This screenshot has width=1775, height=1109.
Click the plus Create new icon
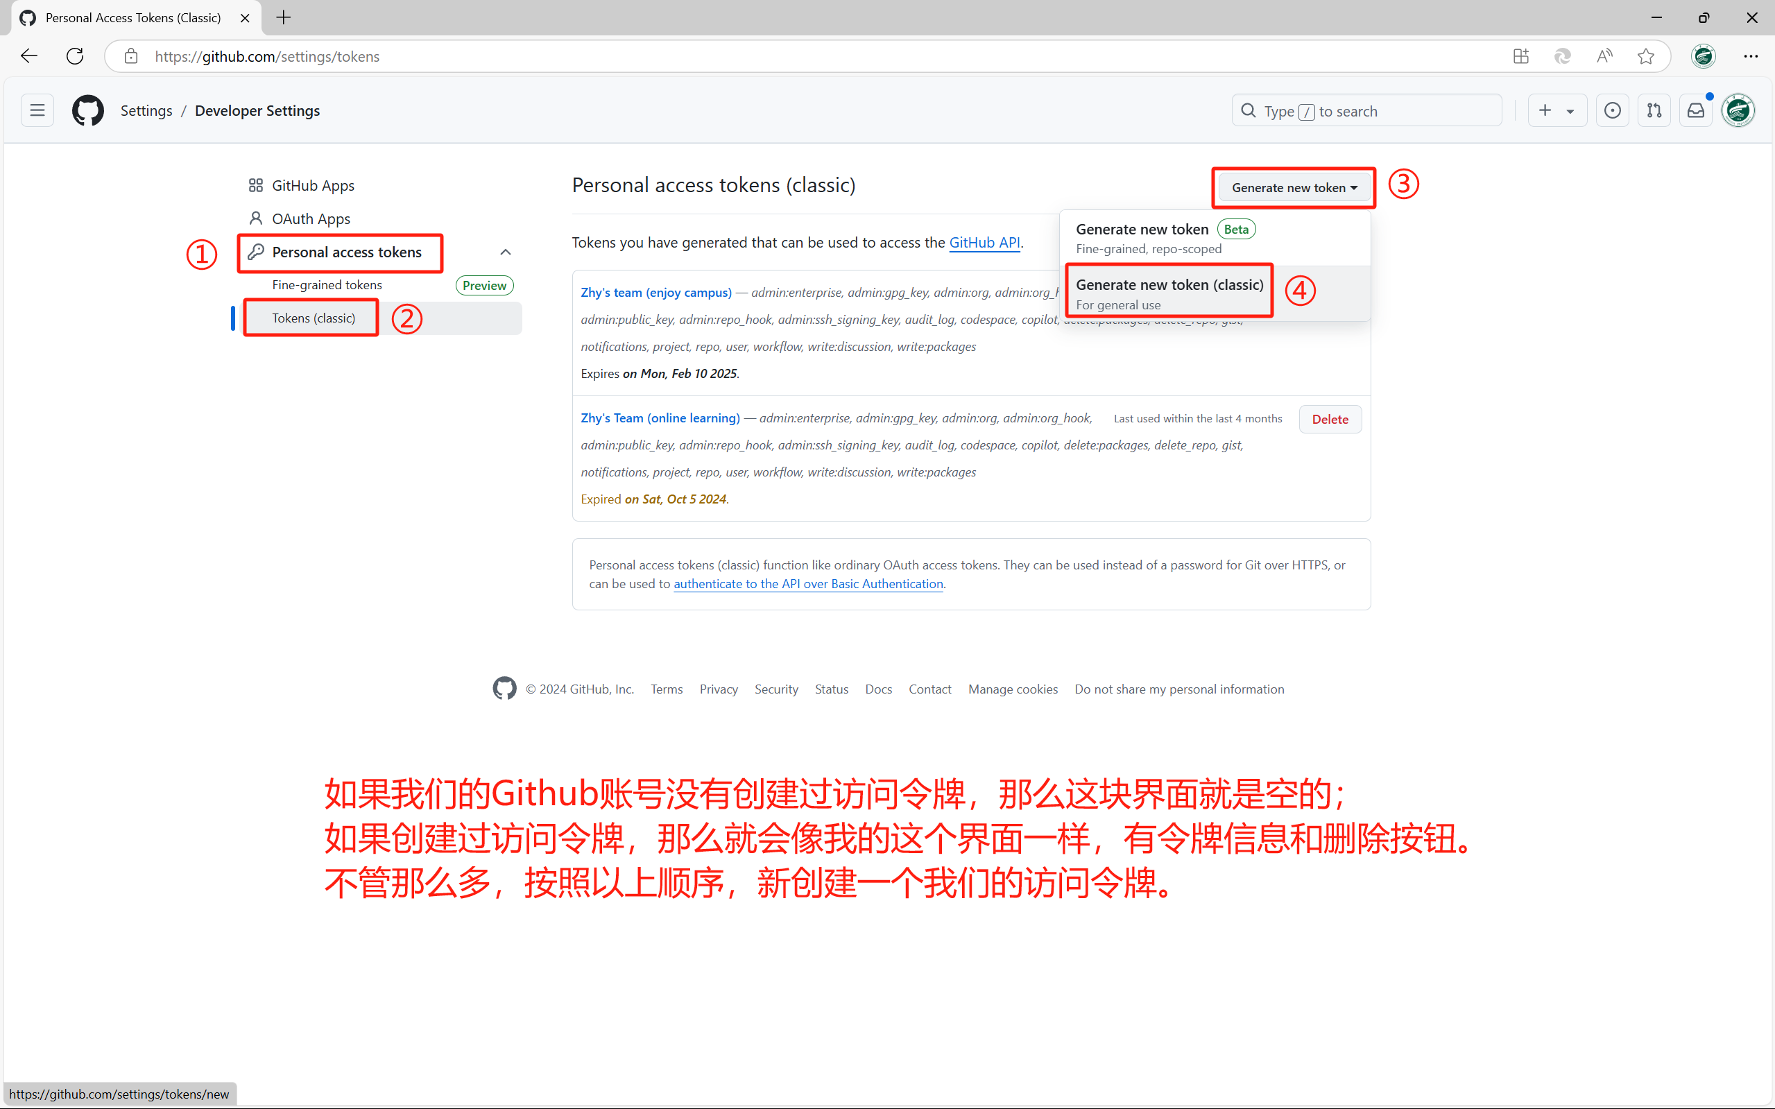click(x=1545, y=111)
